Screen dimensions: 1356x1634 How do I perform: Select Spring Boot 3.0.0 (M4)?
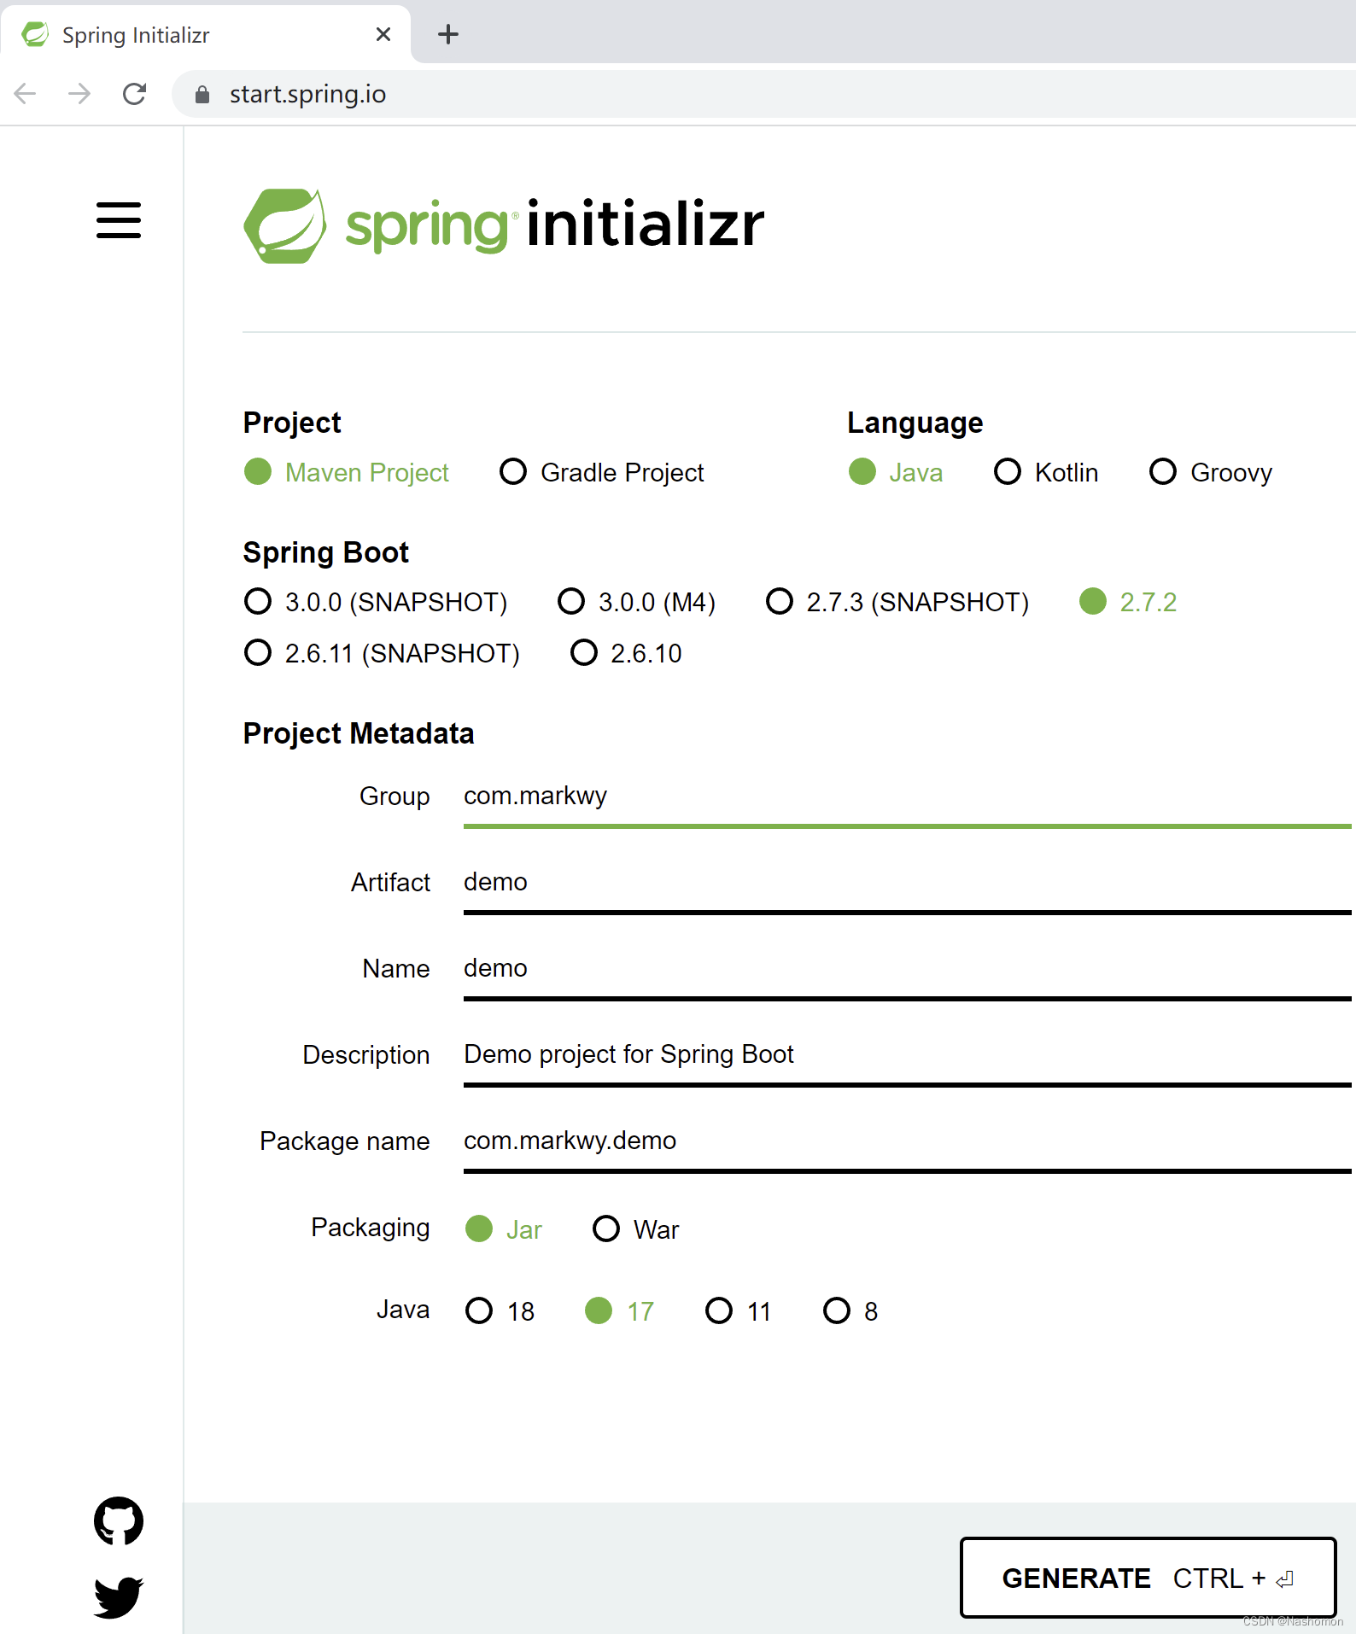point(636,602)
